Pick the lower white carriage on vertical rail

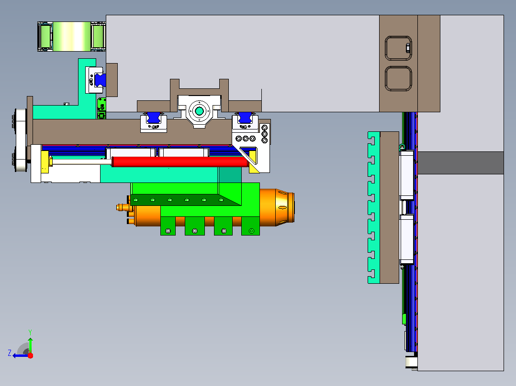(x=406, y=239)
